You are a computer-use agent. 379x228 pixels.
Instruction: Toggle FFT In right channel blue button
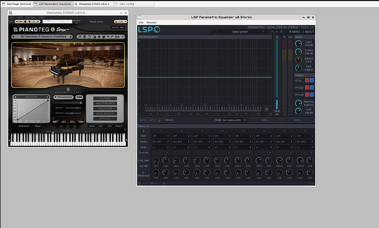(x=312, y=80)
